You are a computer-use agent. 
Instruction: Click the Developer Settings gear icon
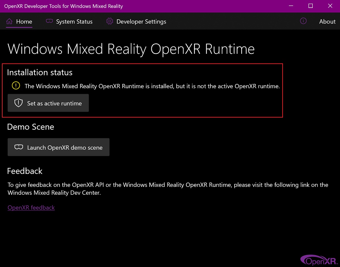(110, 22)
